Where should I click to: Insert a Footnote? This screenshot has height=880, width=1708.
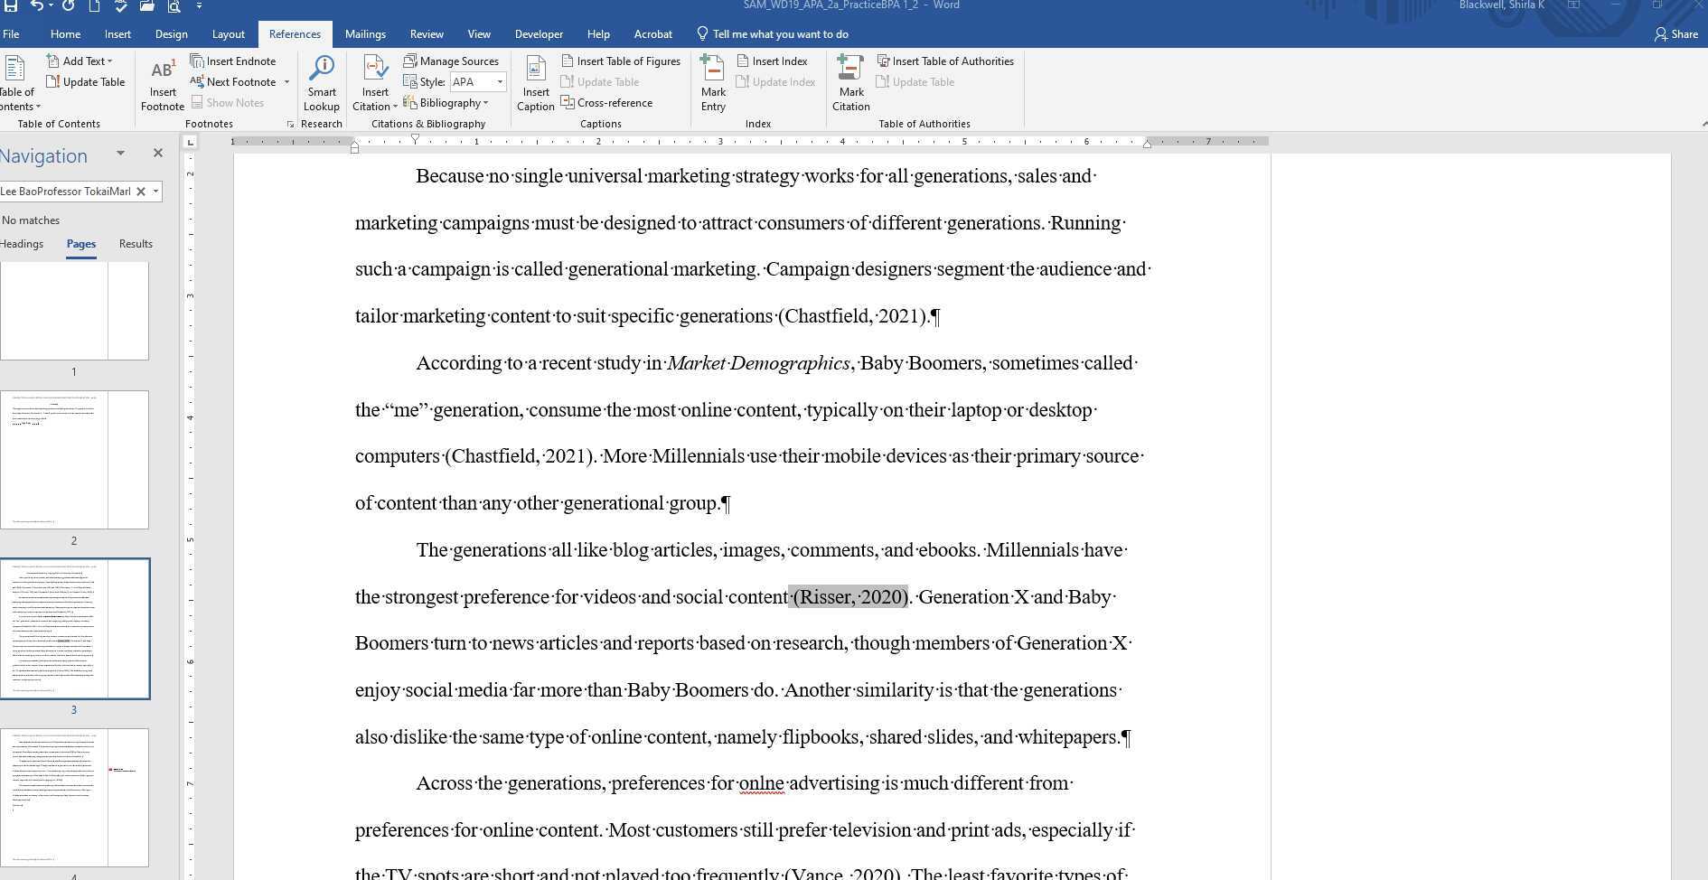(x=163, y=84)
